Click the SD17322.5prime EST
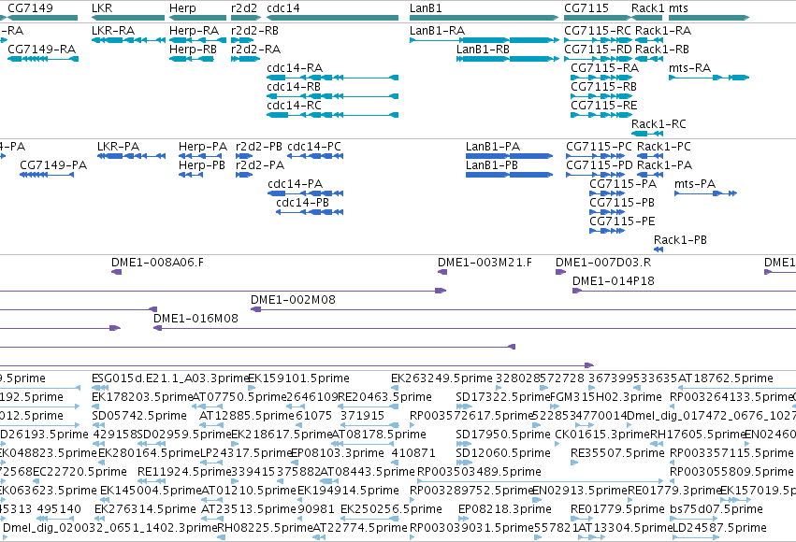The width and height of the screenshot is (796, 542). (464, 407)
